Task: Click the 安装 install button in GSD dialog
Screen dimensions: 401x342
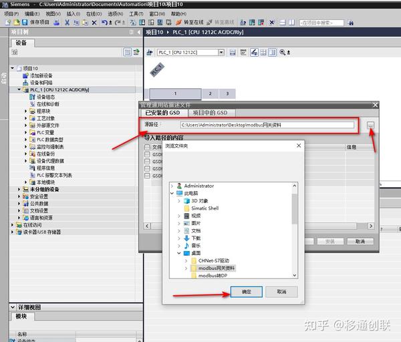Action: coord(330,241)
